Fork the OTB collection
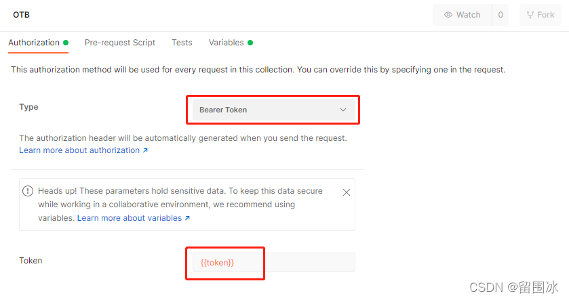This screenshot has width=569, height=300. (x=541, y=15)
